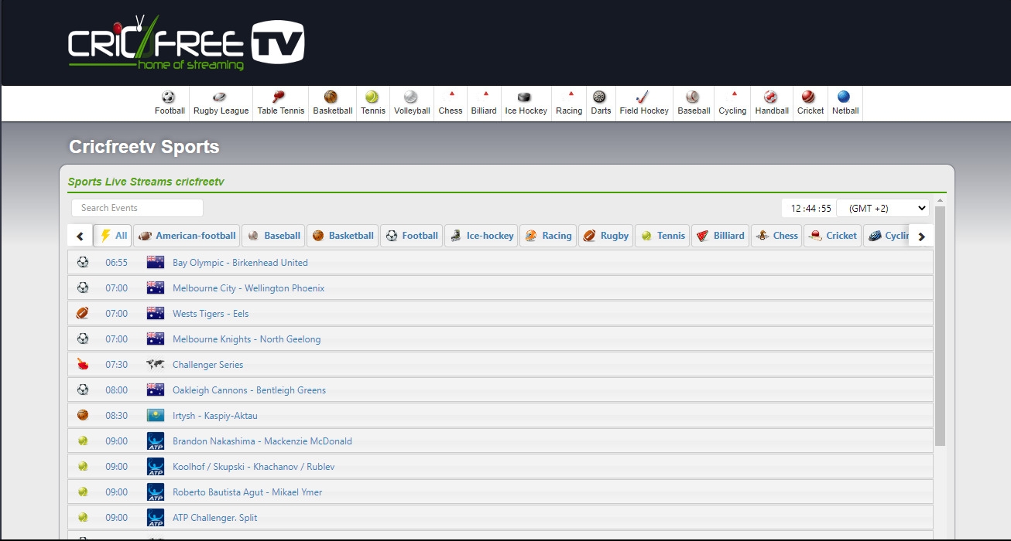Click ATP logo on Brandon Nakashima row

click(156, 441)
